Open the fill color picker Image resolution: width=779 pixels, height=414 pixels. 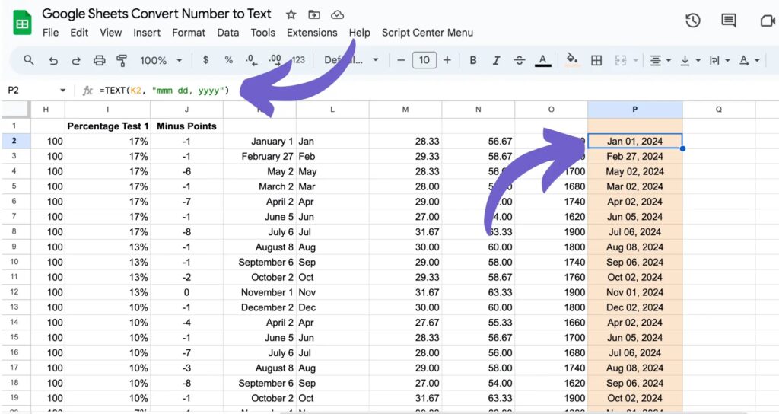[572, 60]
